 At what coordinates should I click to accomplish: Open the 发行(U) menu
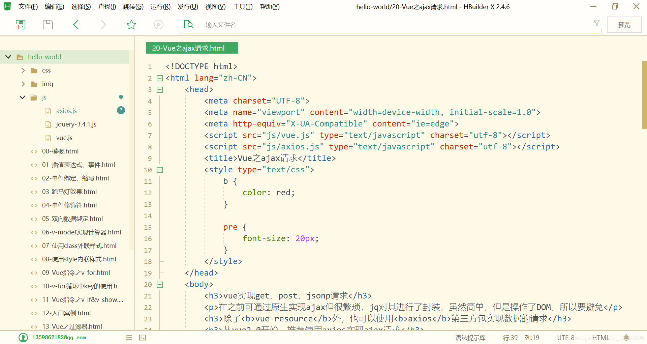tap(188, 7)
